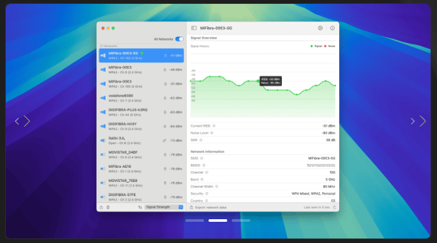The width and height of the screenshot is (437, 243).
Task: Click the Signal legend entry on the graph
Action: (x=316, y=46)
